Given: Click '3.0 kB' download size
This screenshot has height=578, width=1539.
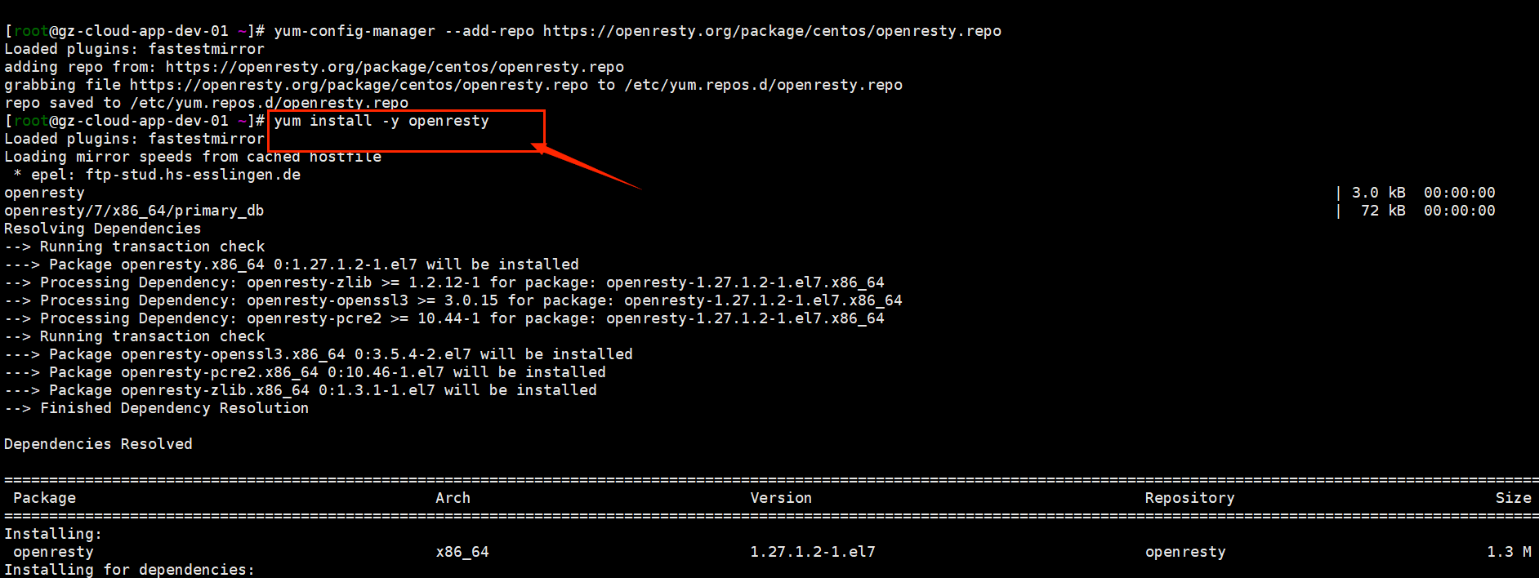Looking at the screenshot, I should point(1378,193).
